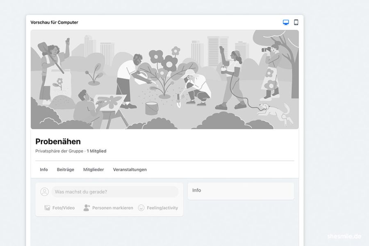Open the Beiträge tab
Viewport: 369px width, 246px height.
[66, 169]
